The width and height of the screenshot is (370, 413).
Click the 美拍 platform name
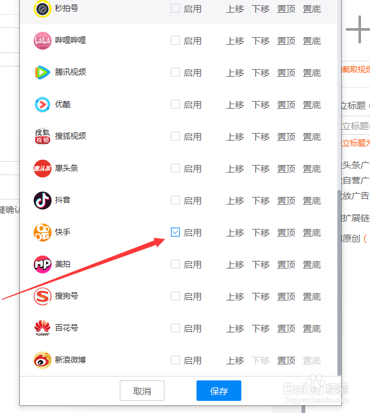click(x=63, y=264)
